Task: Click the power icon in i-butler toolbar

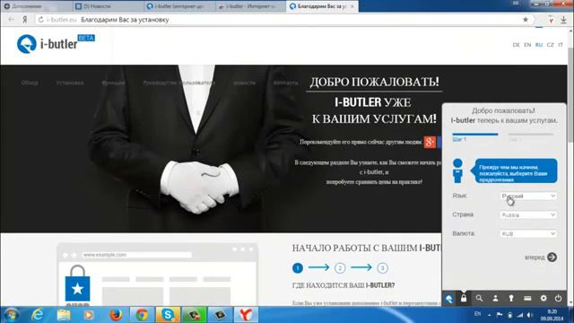Action: 558,299
